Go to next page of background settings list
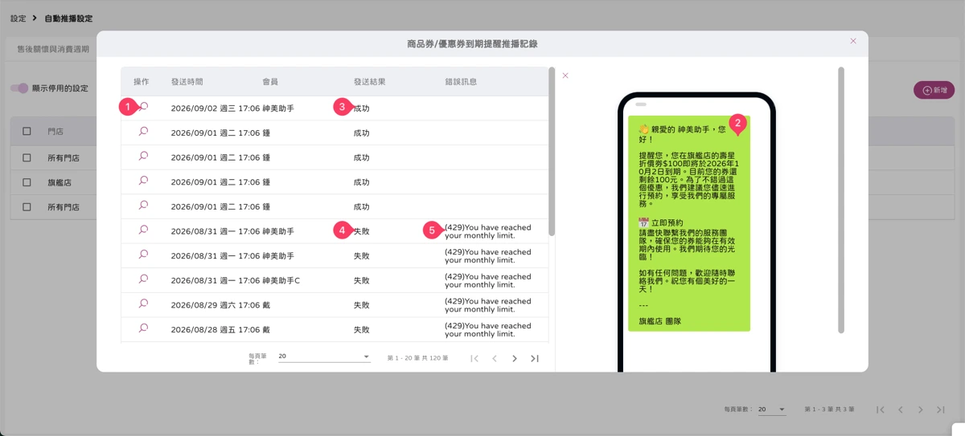This screenshot has height=436, width=965. (921, 410)
